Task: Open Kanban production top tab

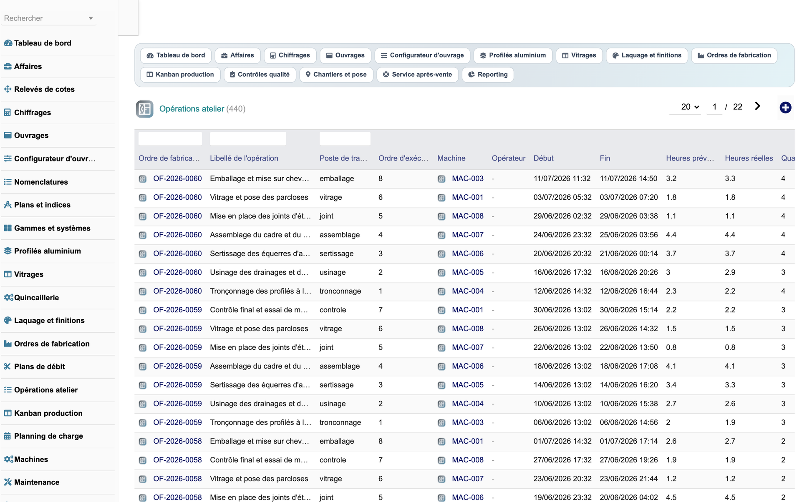Action: coord(180,75)
